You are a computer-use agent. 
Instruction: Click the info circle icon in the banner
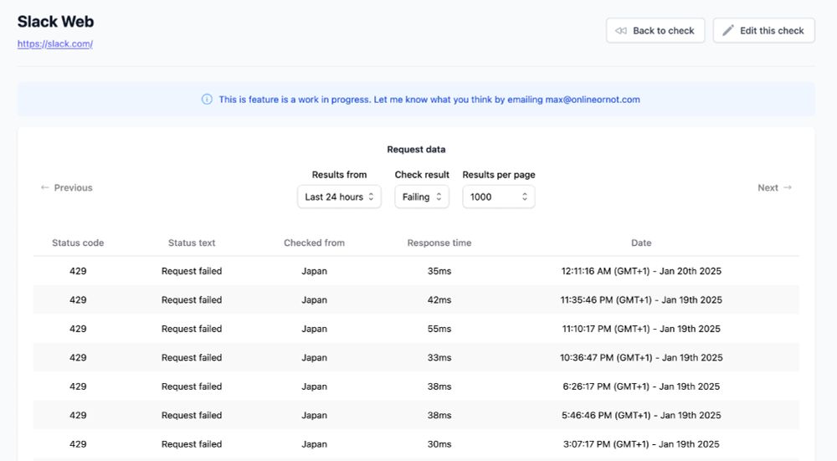click(x=207, y=100)
